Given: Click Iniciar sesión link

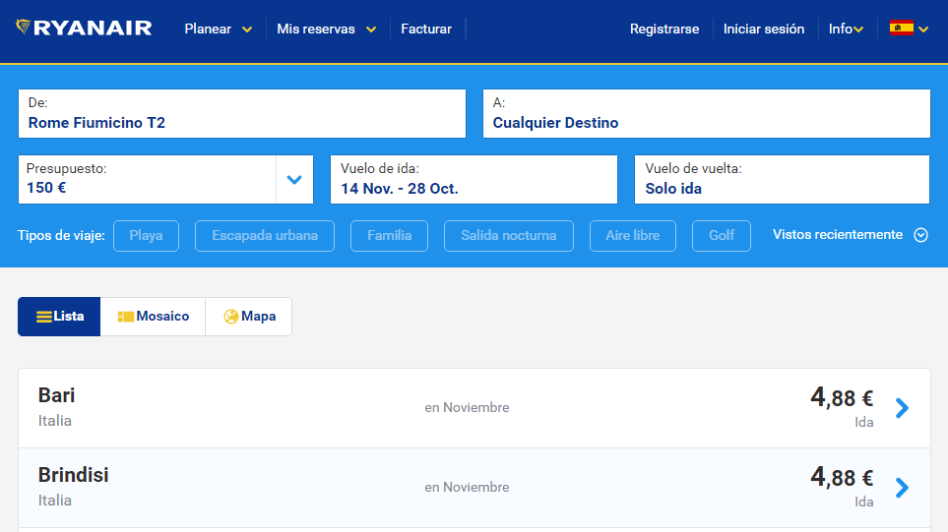Looking at the screenshot, I should (764, 29).
